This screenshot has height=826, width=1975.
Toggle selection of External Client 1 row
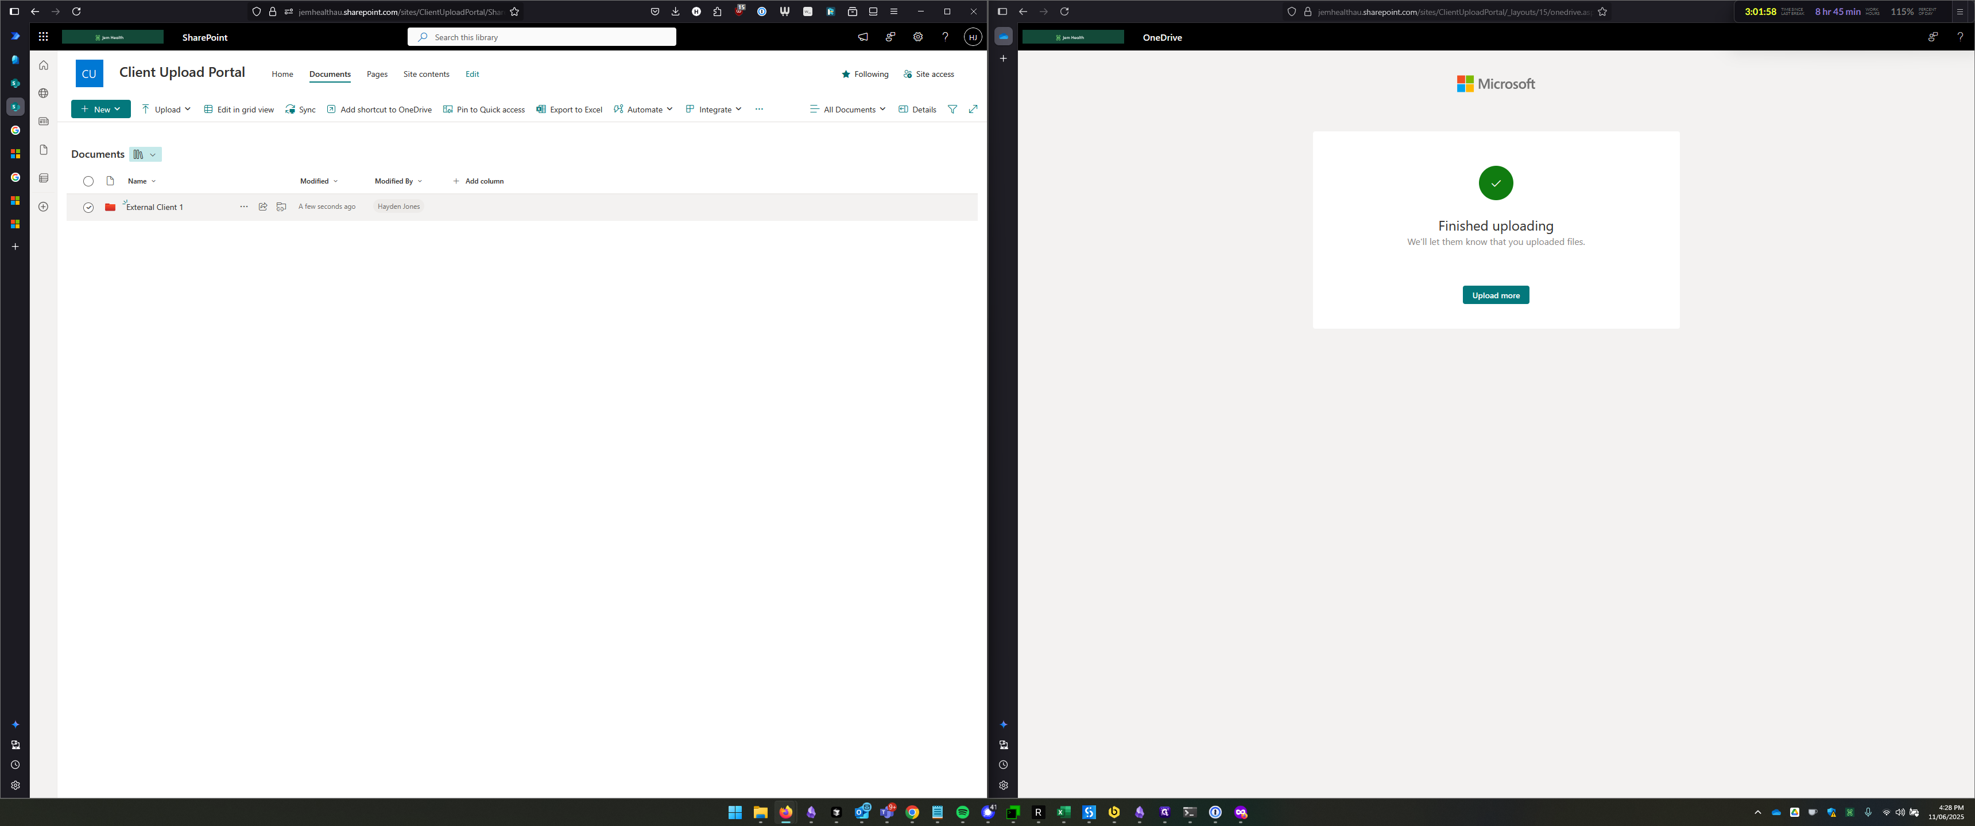coord(88,208)
